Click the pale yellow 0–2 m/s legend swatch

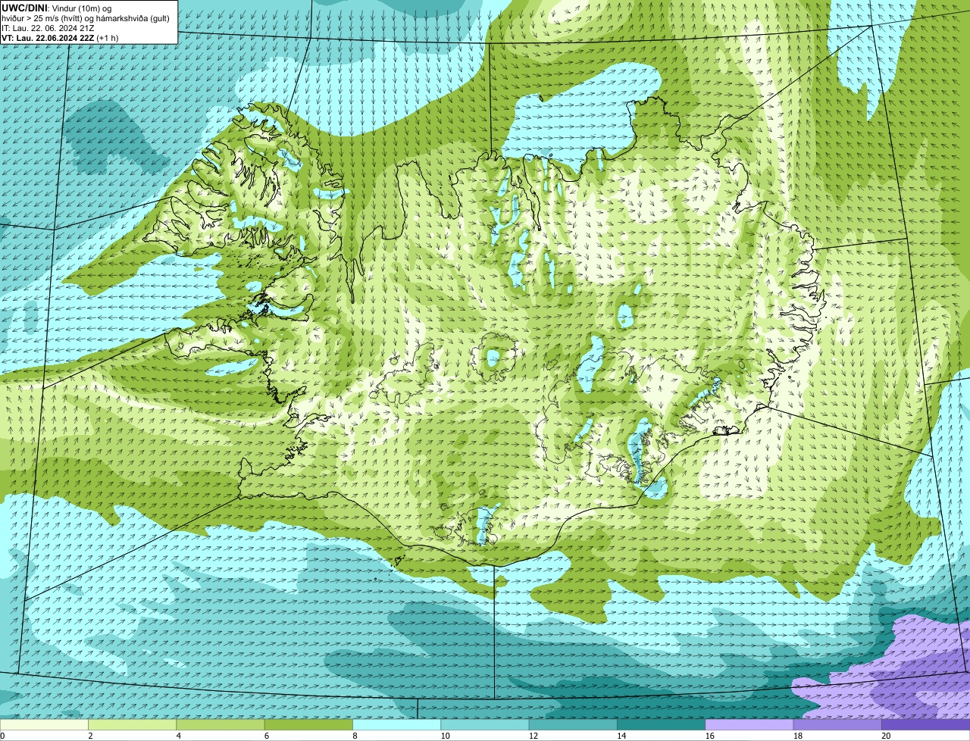pos(44,724)
